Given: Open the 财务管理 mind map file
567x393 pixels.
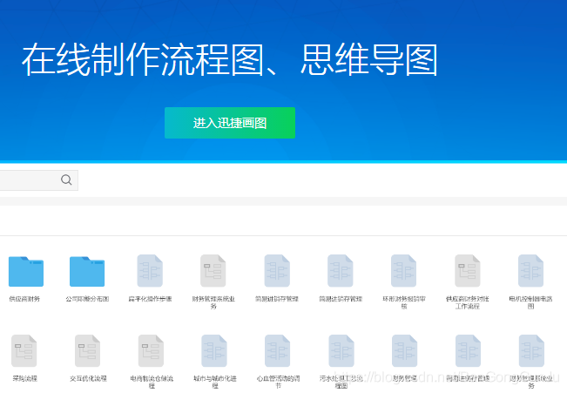Looking at the screenshot, I should (405, 351).
